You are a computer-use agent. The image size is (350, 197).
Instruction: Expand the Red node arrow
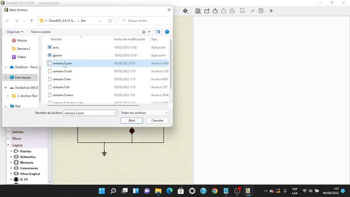point(6,106)
